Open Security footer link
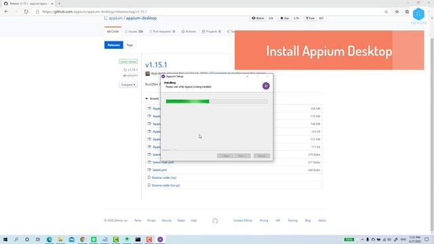This screenshot has height=244, width=434. coord(166,220)
